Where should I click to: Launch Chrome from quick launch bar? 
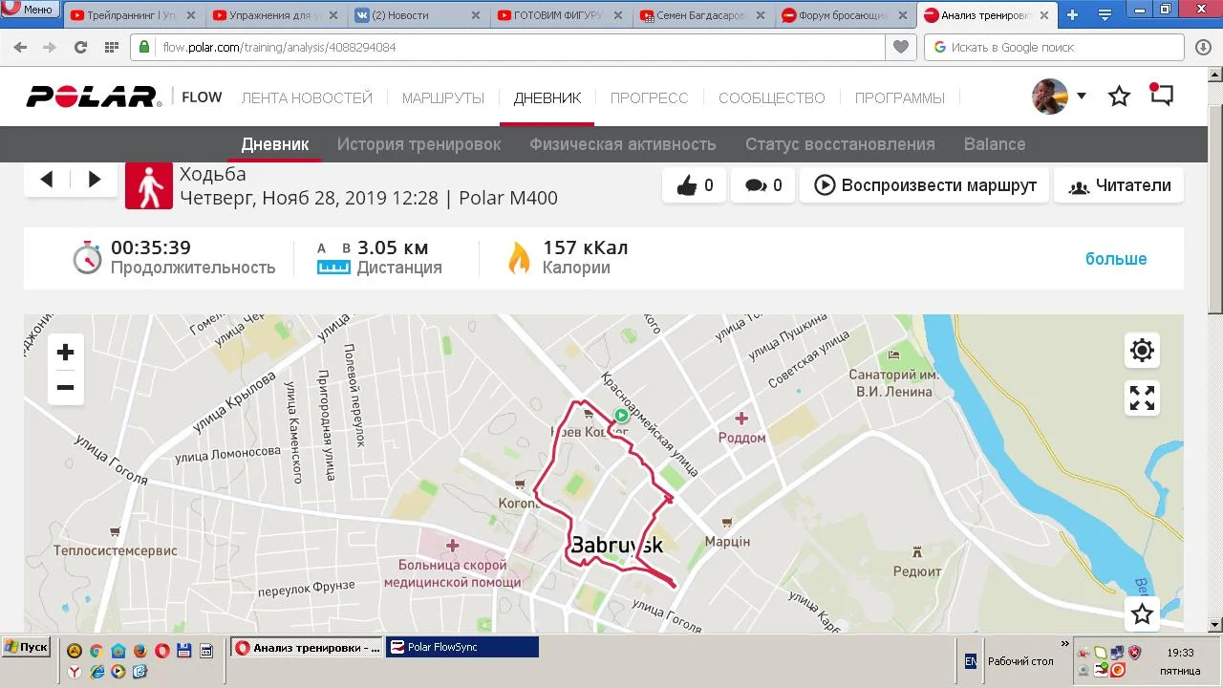click(x=96, y=651)
